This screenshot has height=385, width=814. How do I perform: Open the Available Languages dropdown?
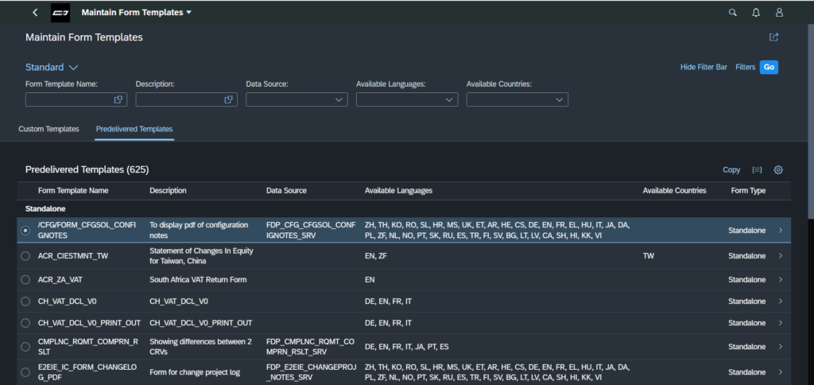point(449,99)
